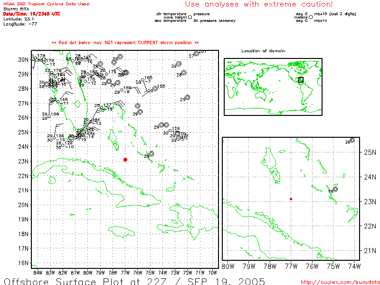The width and height of the screenshot is (380, 285).
Task: Click the Date/Time 19/2345 UTC text
Action: pyautogui.click(x=25, y=14)
